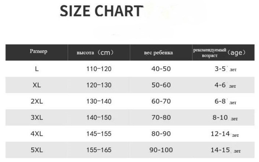The width and height of the screenshot is (259, 162).
Task: Click the высота (cm) column header
Action: point(95,53)
